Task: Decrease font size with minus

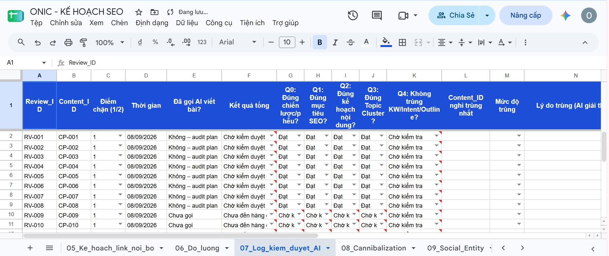Action: coord(271,42)
